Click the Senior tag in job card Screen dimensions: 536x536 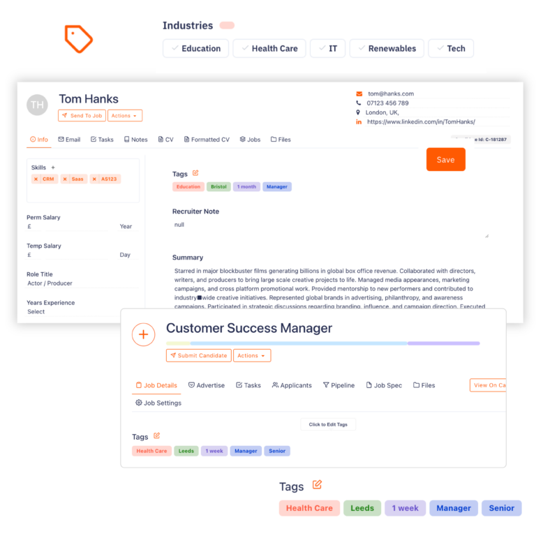(277, 451)
